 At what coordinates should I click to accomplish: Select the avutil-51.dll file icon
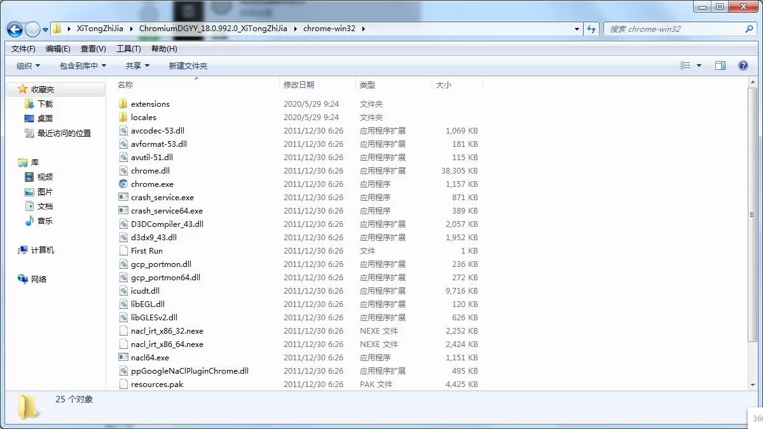[123, 157]
